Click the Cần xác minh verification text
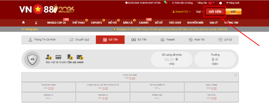 coord(75,62)
